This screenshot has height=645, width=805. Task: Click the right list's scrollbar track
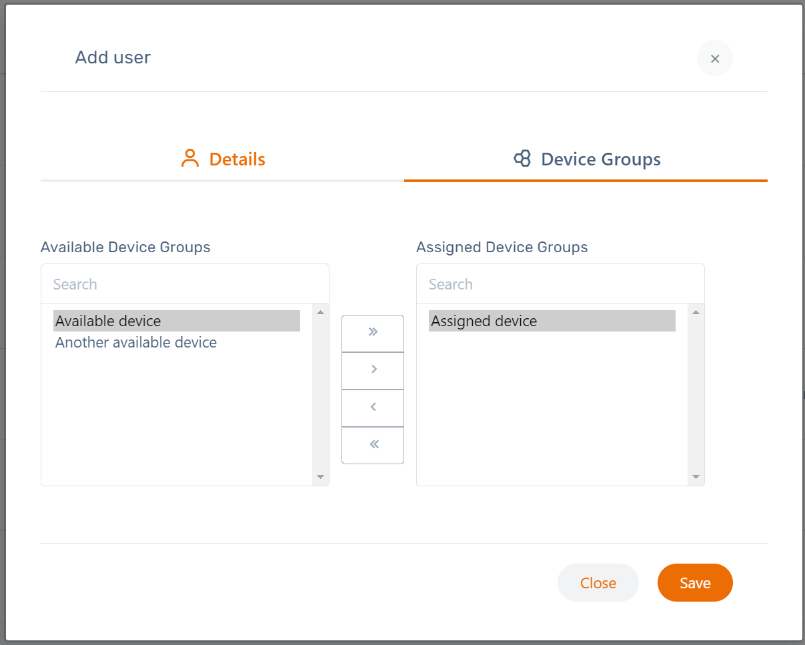tap(696, 394)
